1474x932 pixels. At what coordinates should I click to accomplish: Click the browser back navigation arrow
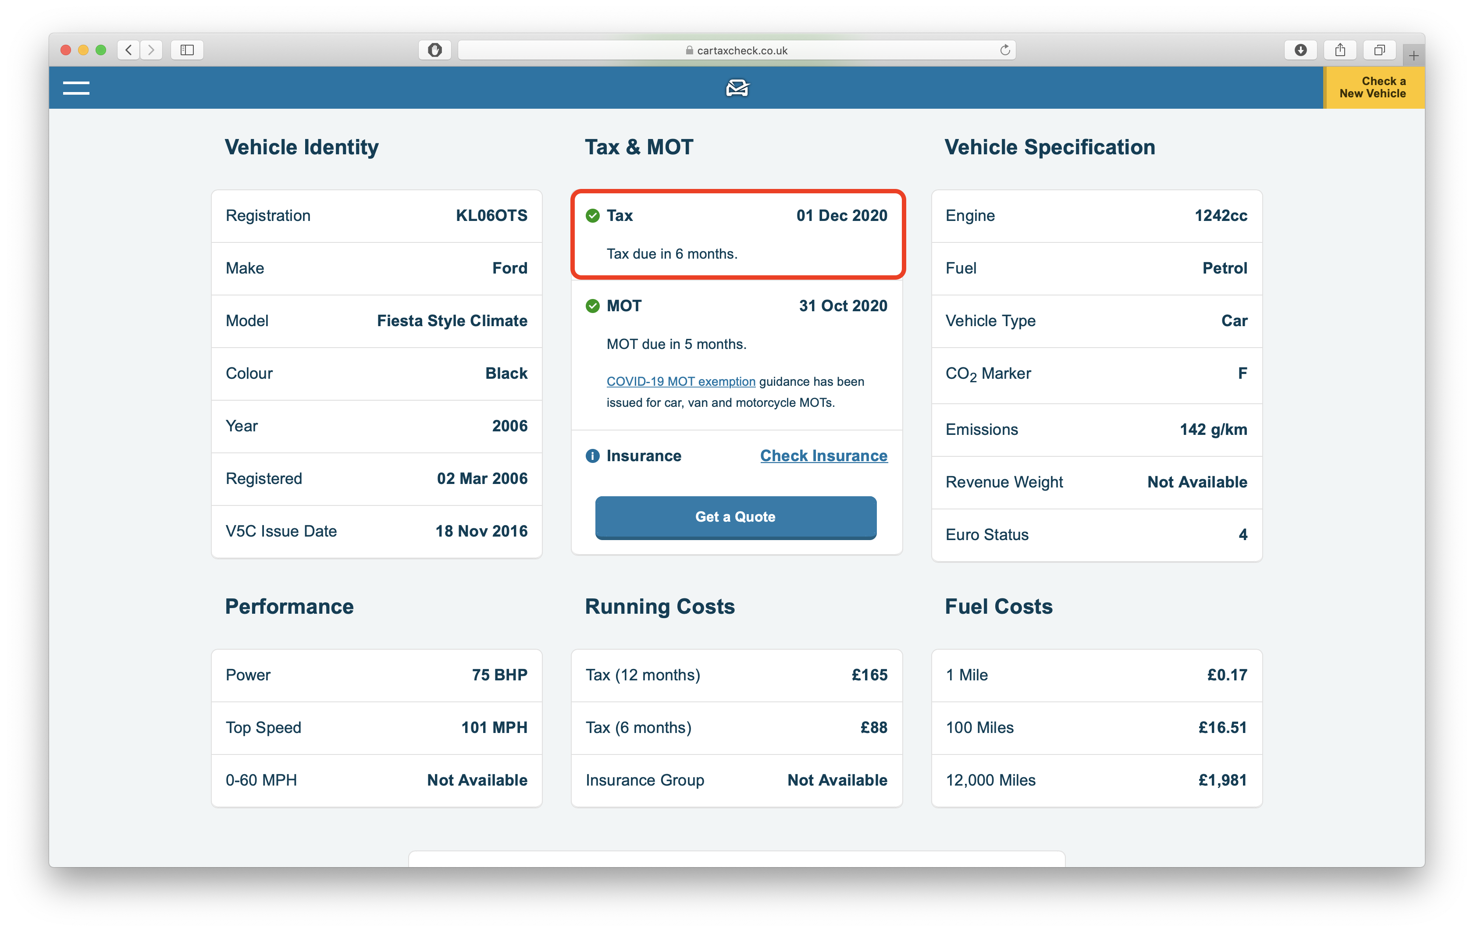tap(128, 50)
